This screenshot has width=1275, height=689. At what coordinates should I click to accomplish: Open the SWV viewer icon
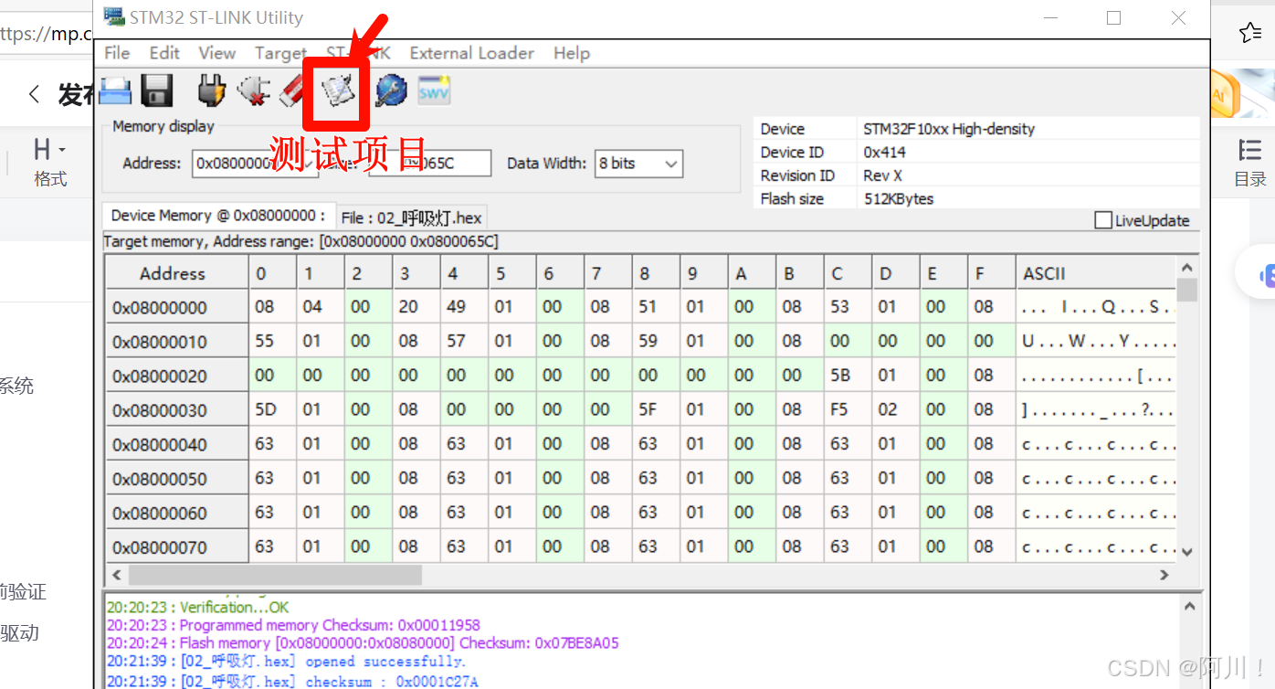[x=434, y=90]
